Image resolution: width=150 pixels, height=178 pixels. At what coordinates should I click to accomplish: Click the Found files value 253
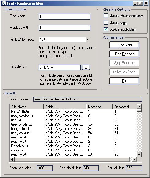(x=134, y=168)
